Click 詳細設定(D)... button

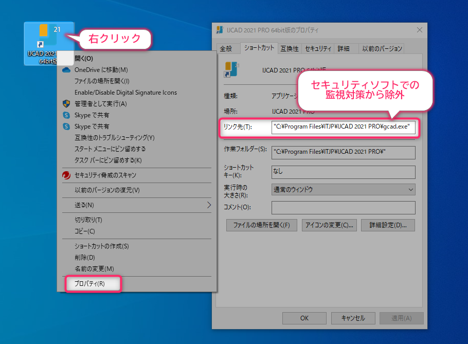(388, 225)
